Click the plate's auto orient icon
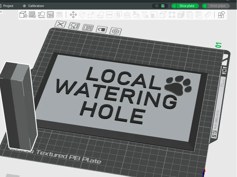This screenshot has width=237, height=177. click(74, 26)
